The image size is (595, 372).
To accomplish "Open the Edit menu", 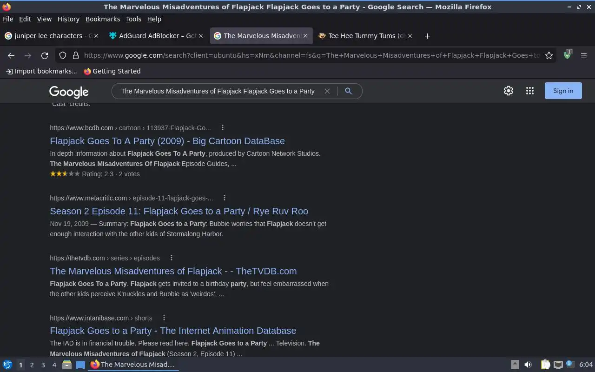I will coord(25,19).
